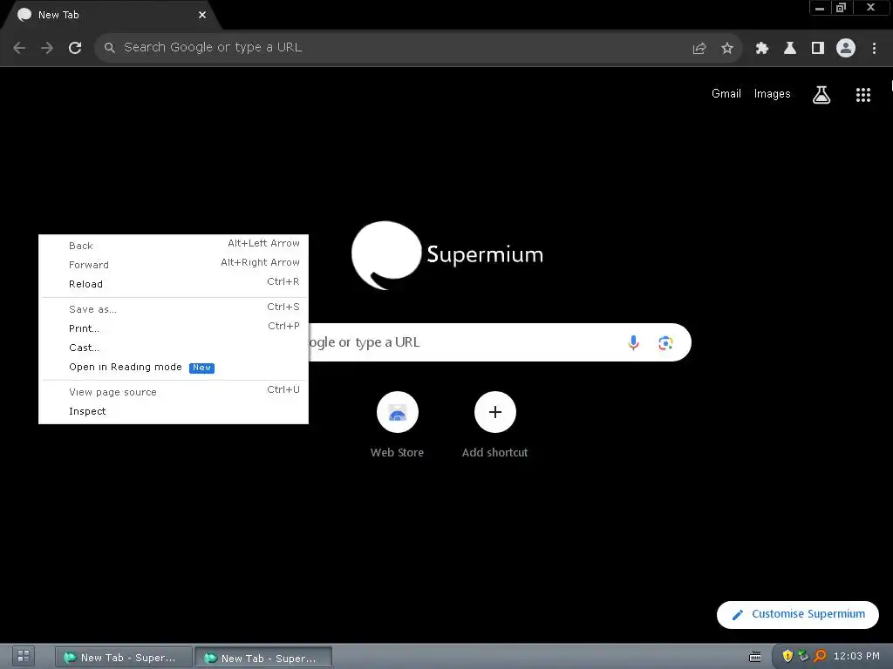
Task: Bookmark this tab with the star icon
Action: click(x=727, y=48)
